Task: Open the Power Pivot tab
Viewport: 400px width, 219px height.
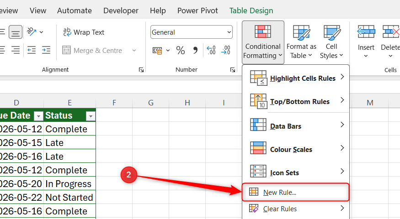Action: [197, 10]
